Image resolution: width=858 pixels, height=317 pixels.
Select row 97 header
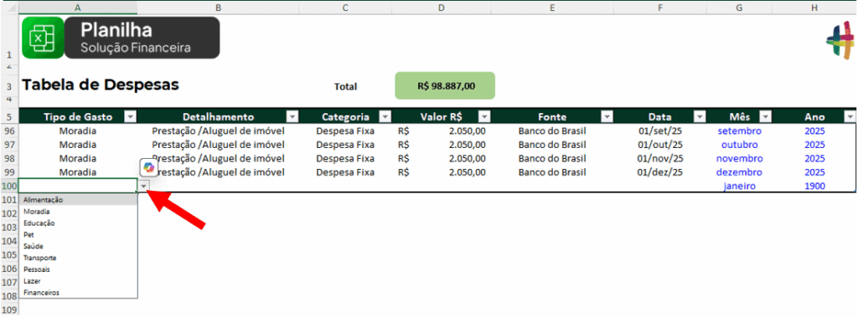[x=8, y=145]
